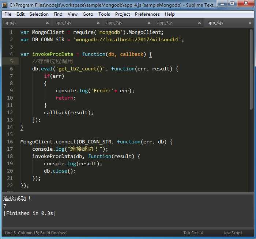
Task: Open the Help menu
Action: coord(170,14)
